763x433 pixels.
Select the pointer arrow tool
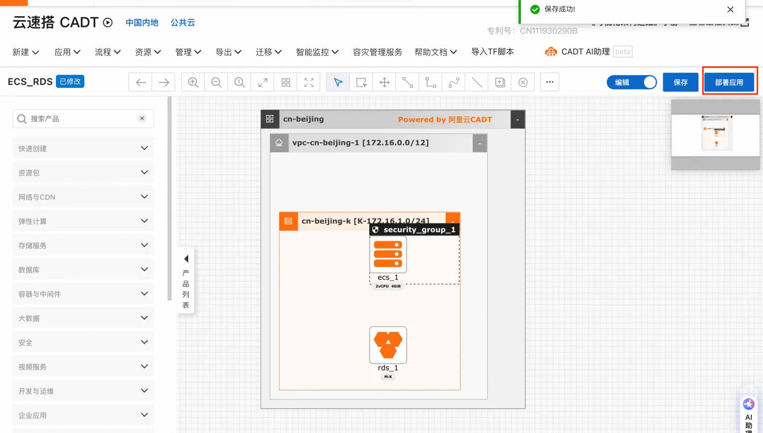coord(338,82)
